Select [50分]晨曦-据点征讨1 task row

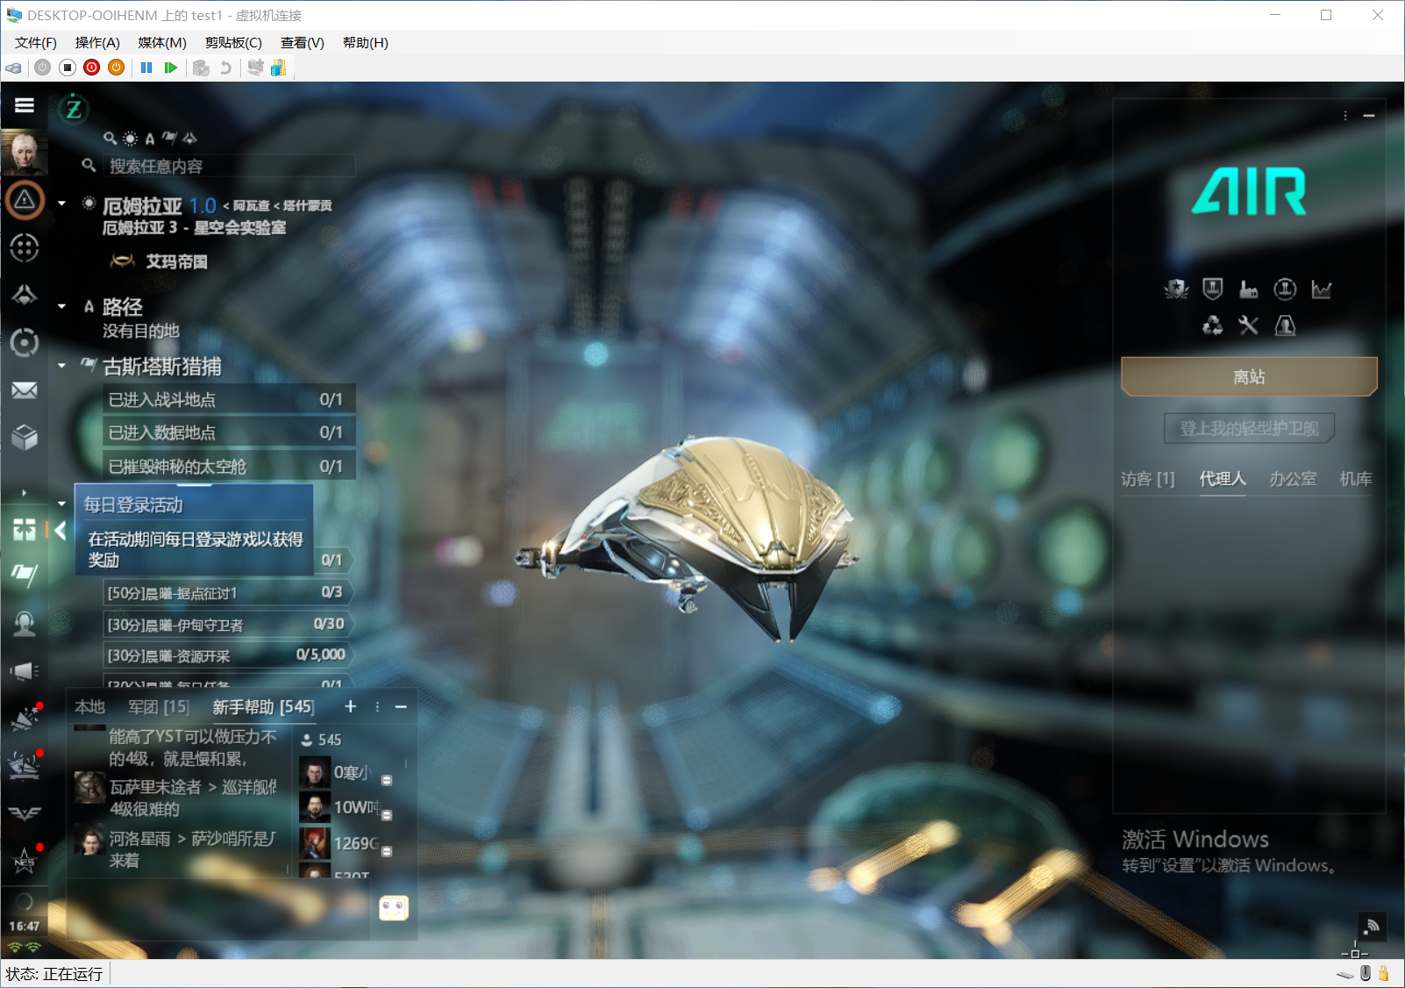(x=228, y=592)
